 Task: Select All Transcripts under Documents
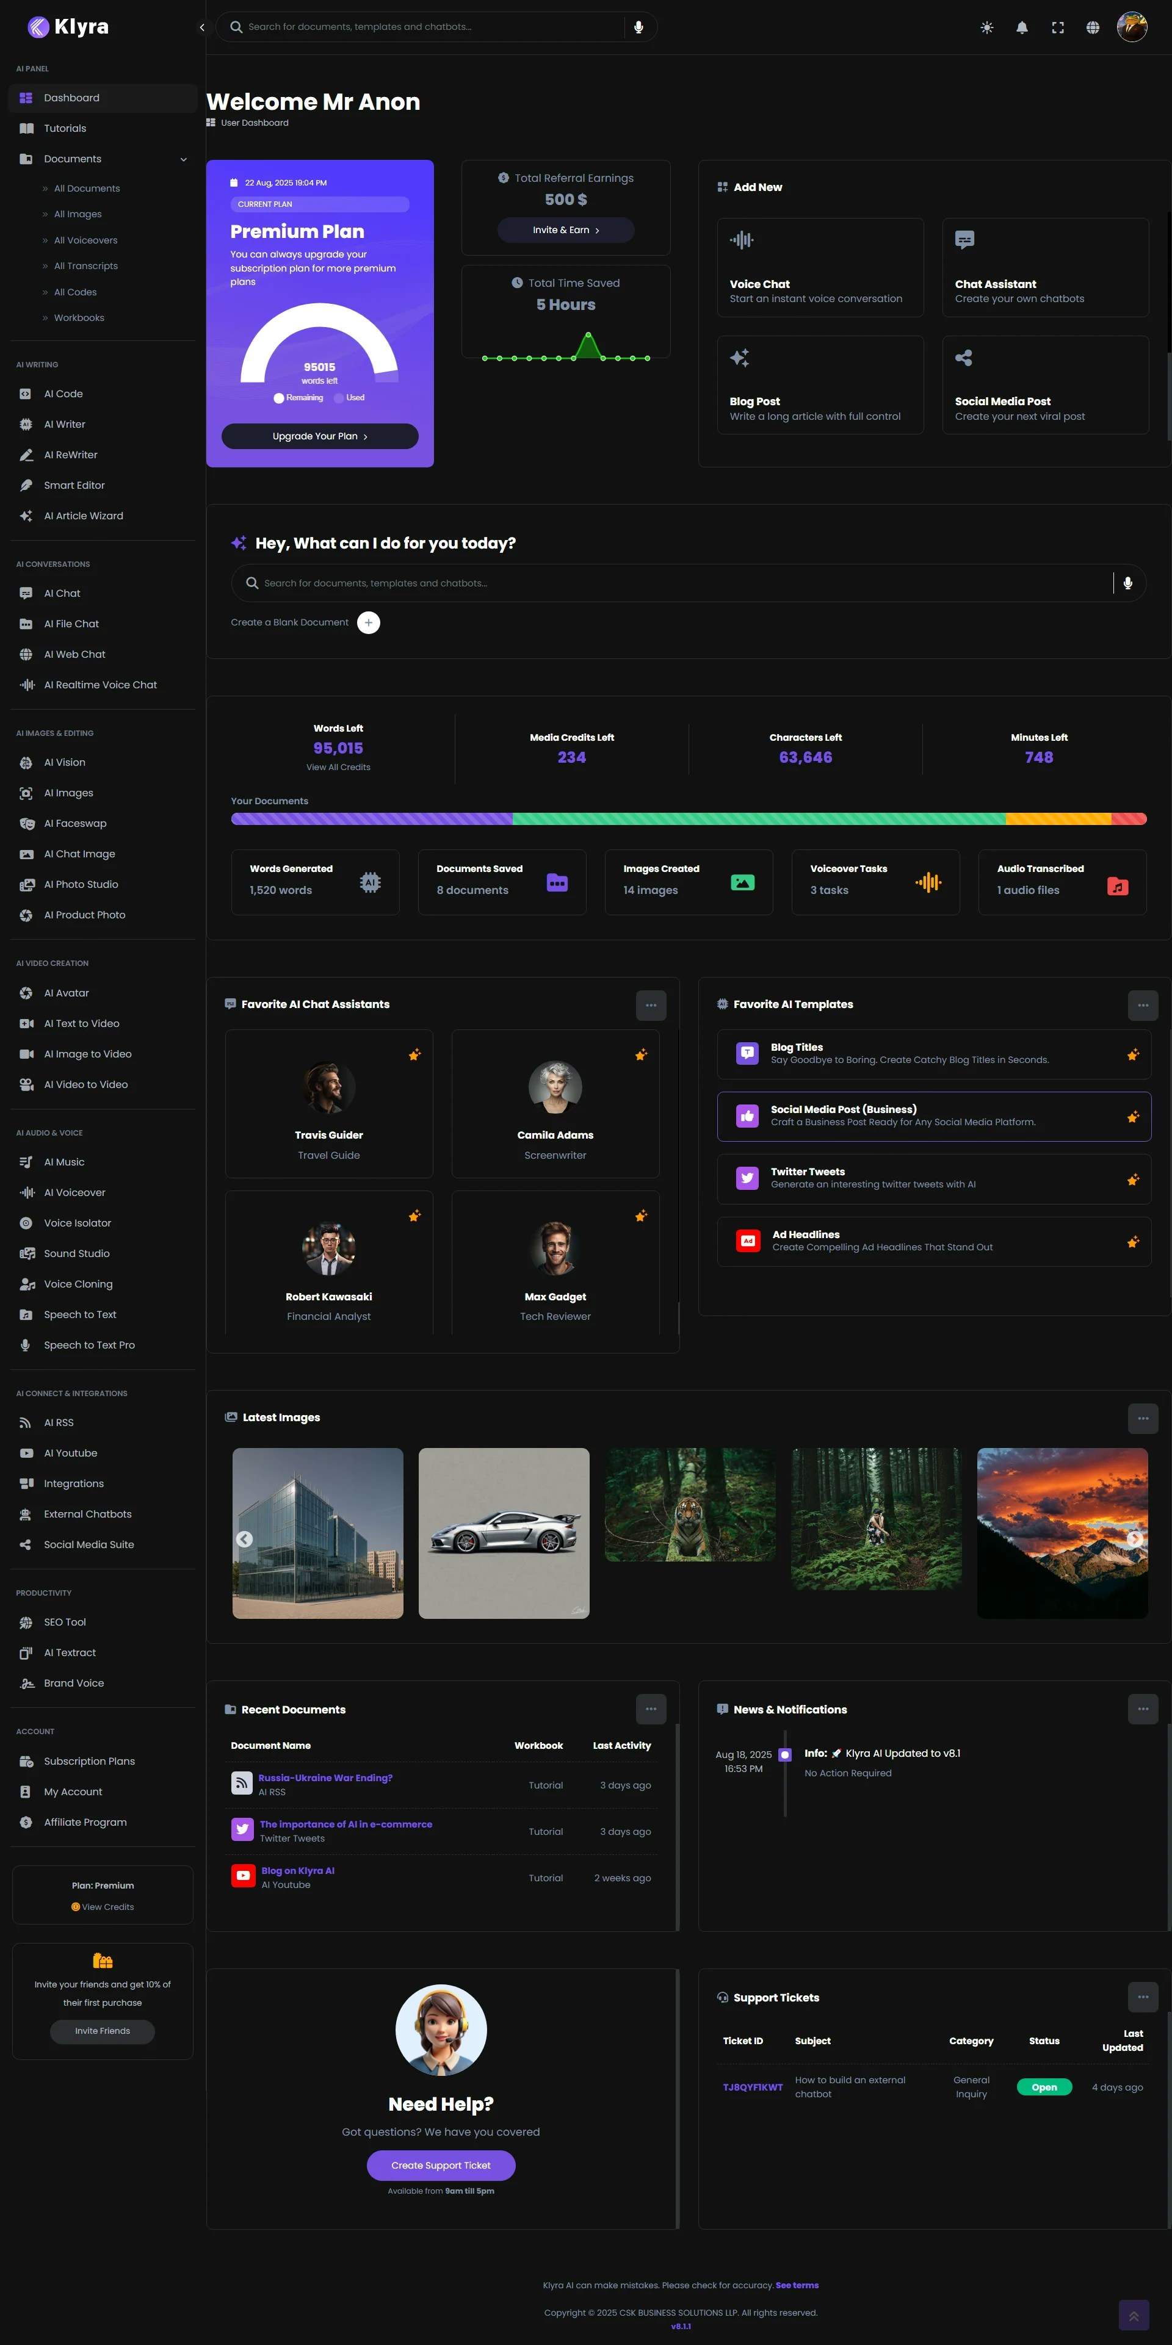pyautogui.click(x=85, y=265)
